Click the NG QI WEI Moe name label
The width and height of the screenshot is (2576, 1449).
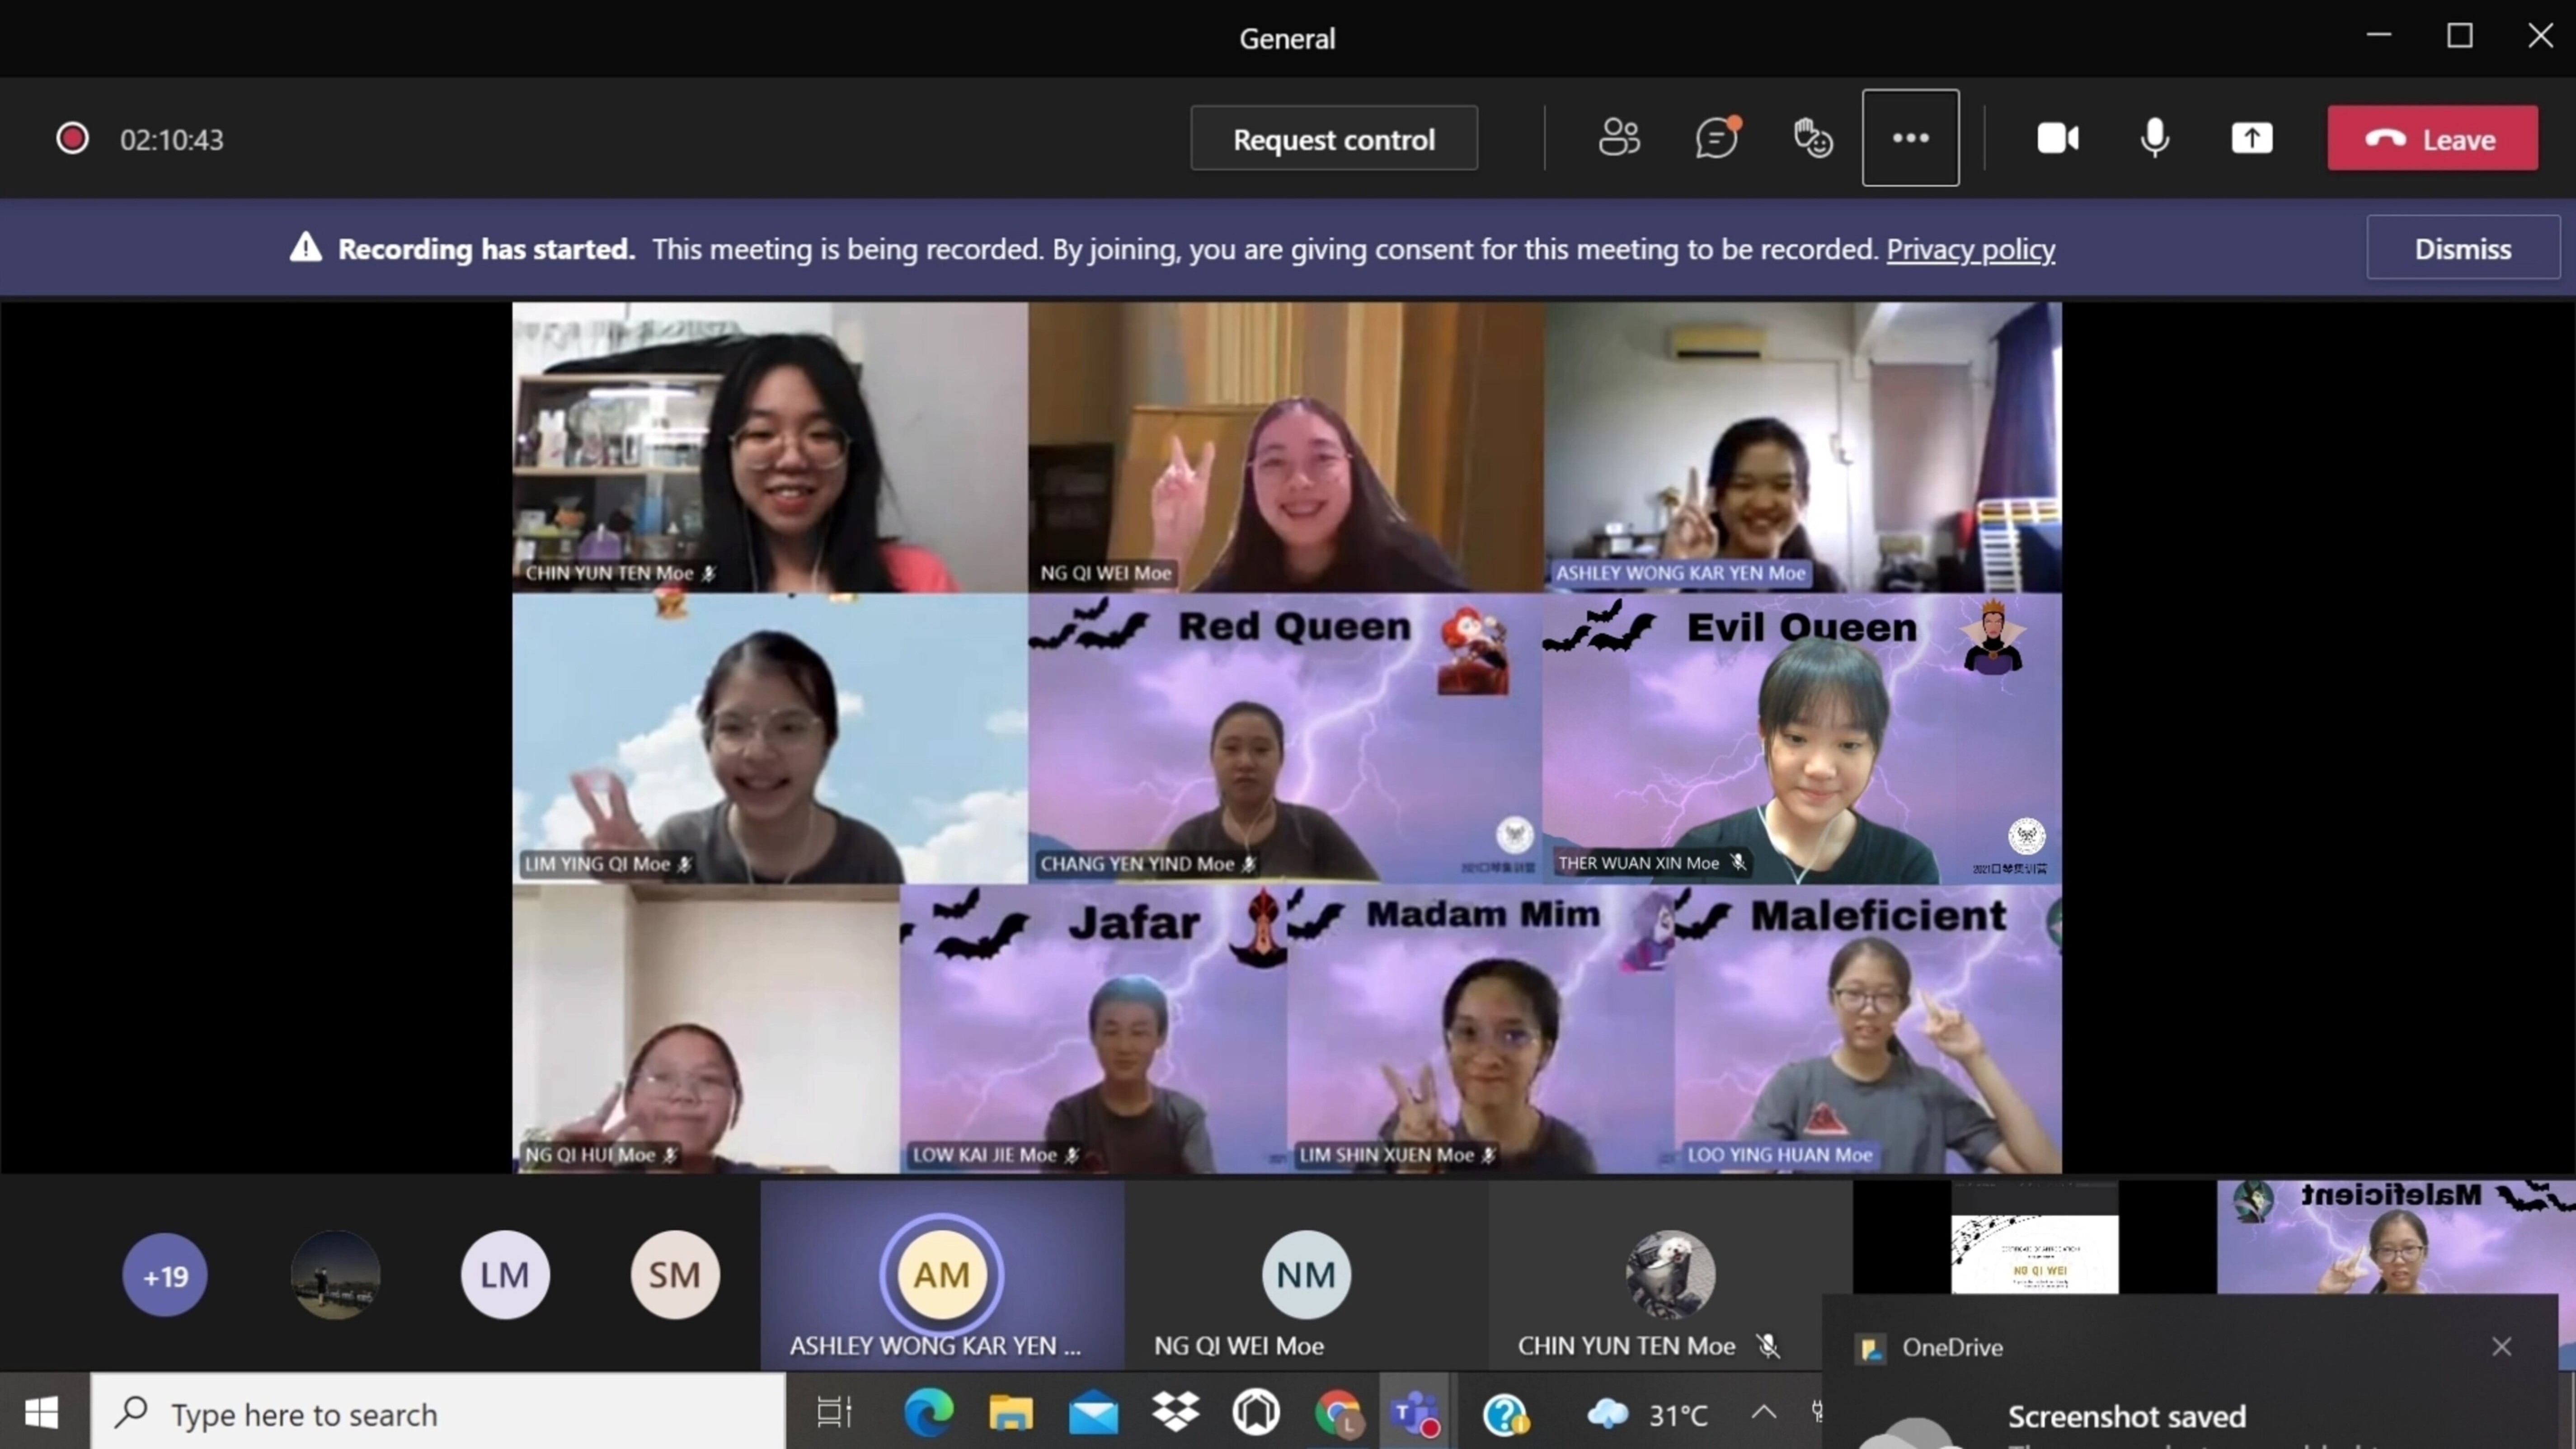pos(1105,573)
